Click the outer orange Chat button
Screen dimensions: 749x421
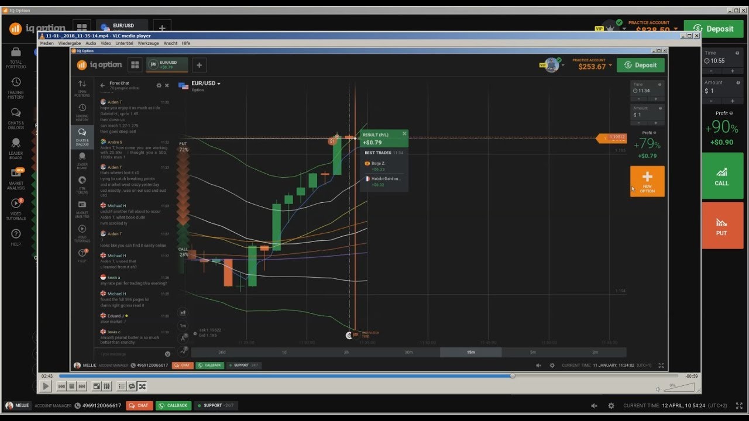(139, 405)
